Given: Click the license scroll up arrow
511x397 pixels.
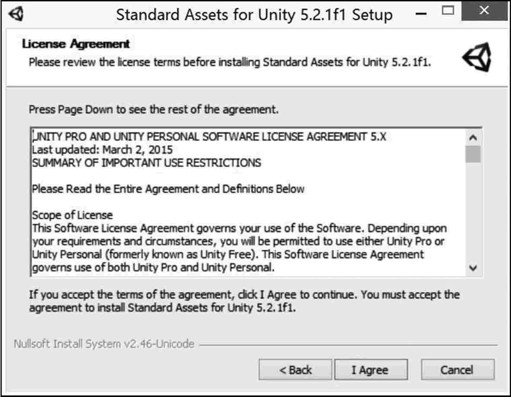Looking at the screenshot, I should (x=473, y=137).
